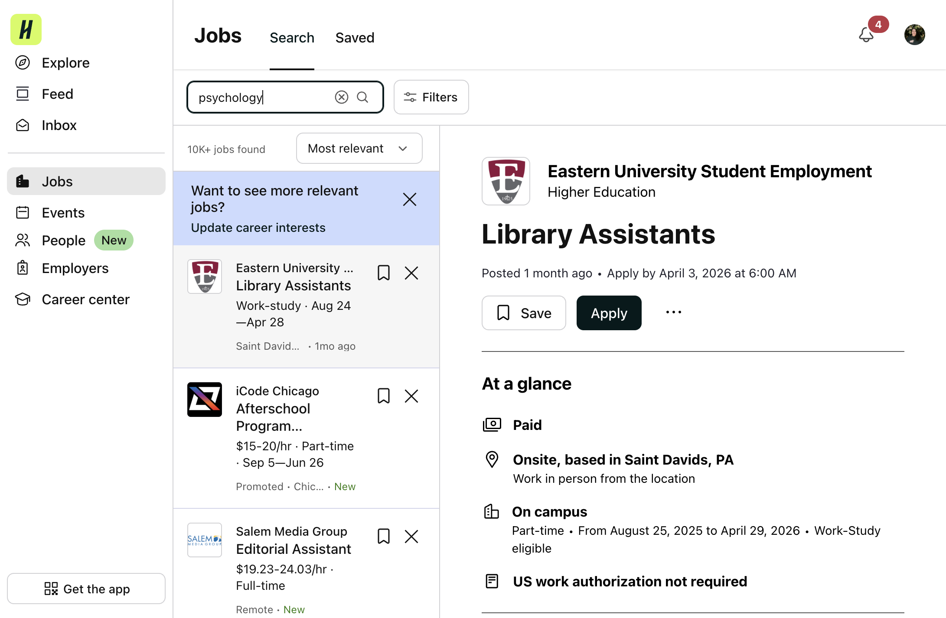946x618 pixels.
Task: Open Events from the sidebar
Action: click(x=49, y=212)
